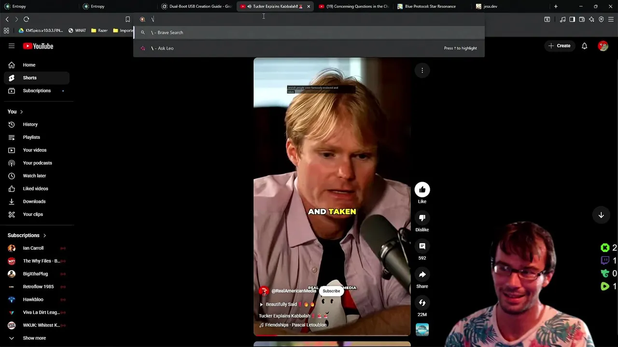Image resolution: width=618 pixels, height=347 pixels.
Task: Open the YouTube account avatar menu
Action: (603, 46)
